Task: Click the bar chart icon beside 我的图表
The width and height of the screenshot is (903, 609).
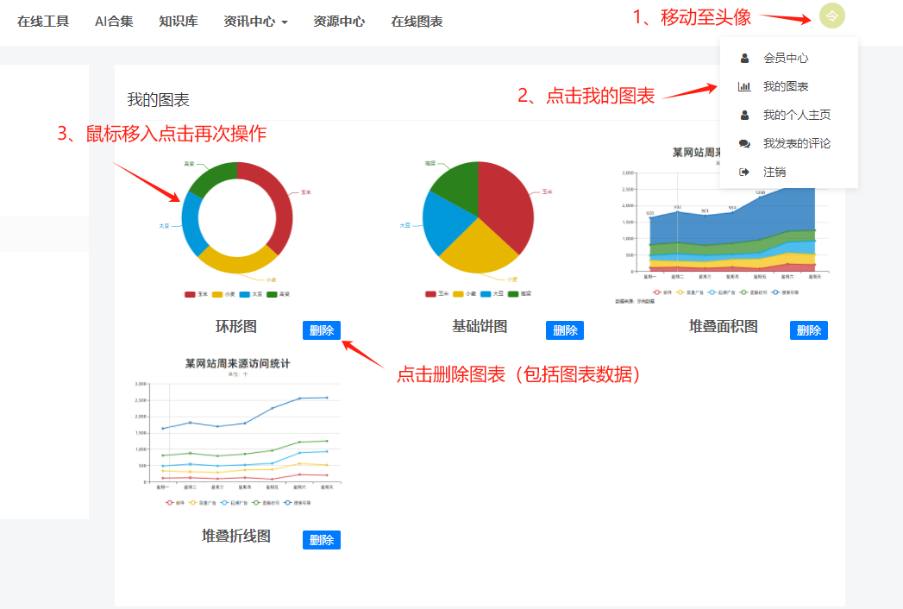Action: coord(744,85)
